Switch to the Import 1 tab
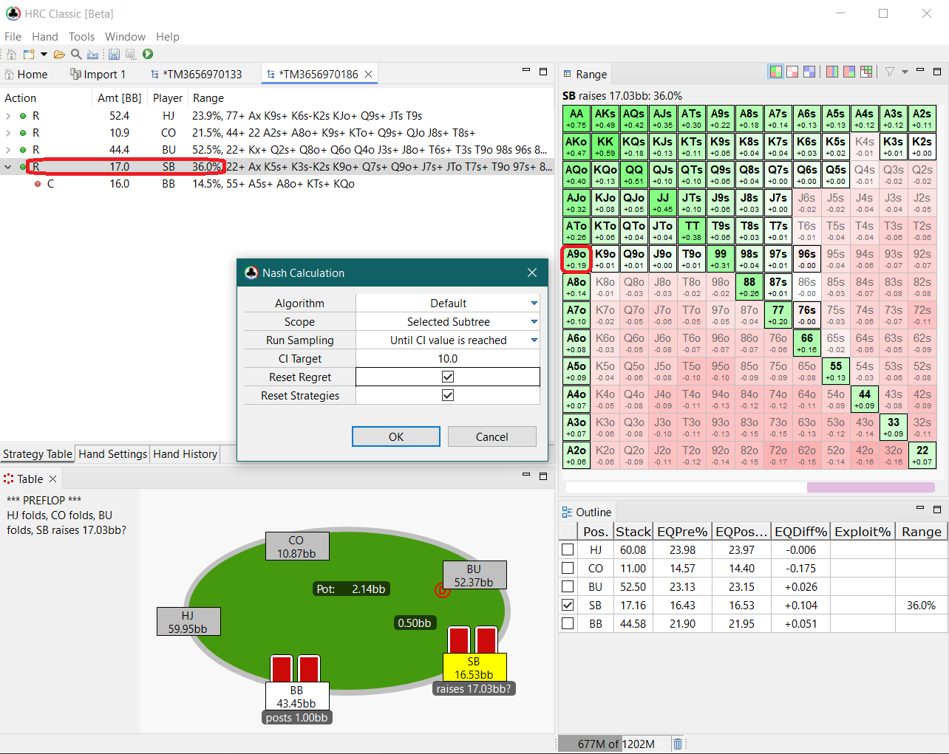Screen dimensions: 949x754 point(98,74)
